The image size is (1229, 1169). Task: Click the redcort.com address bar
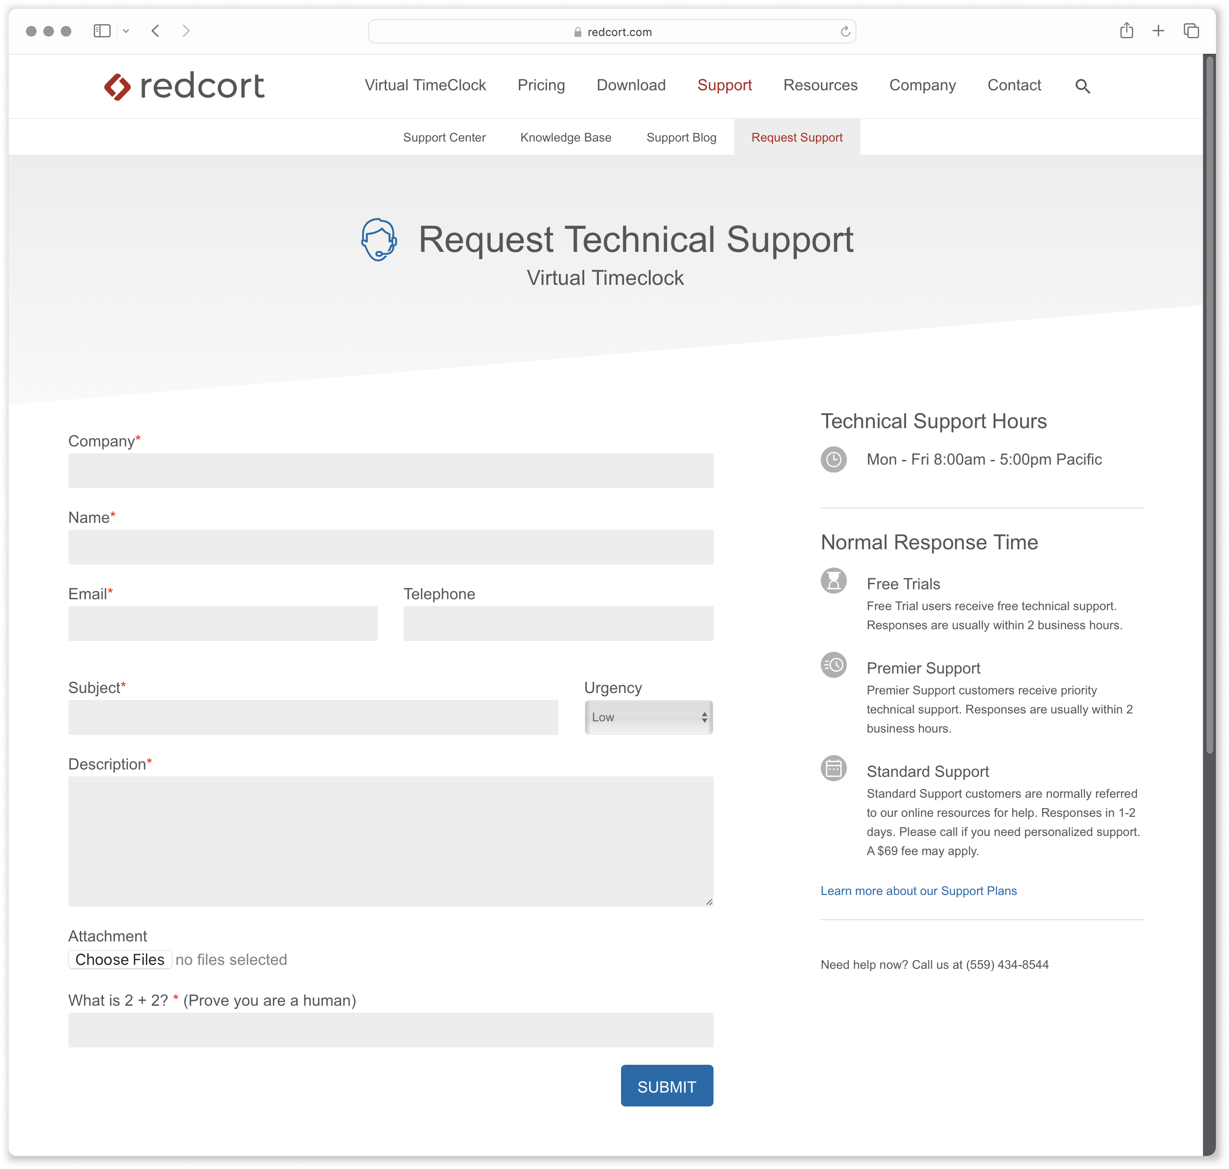[x=612, y=32]
